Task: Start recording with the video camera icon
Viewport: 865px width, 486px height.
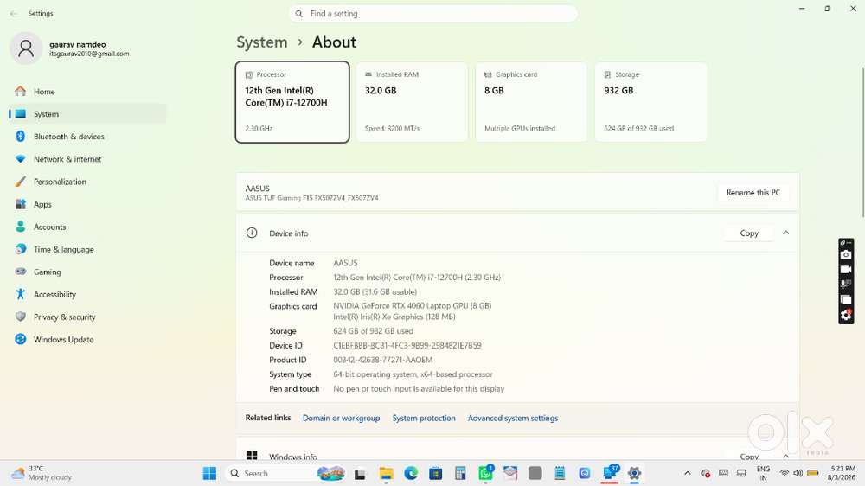Action: (x=846, y=269)
